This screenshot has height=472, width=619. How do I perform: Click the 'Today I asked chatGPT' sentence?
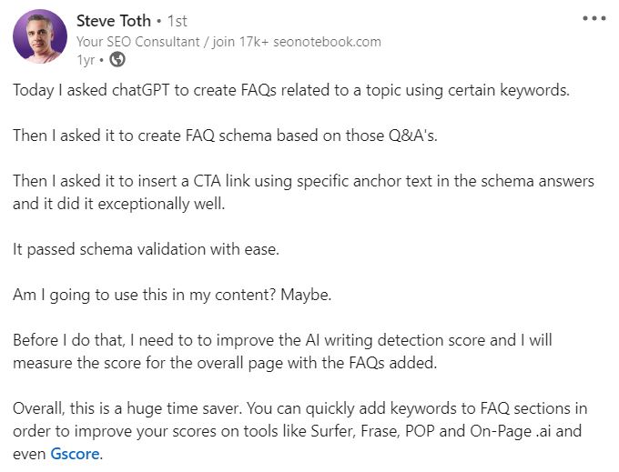point(291,90)
